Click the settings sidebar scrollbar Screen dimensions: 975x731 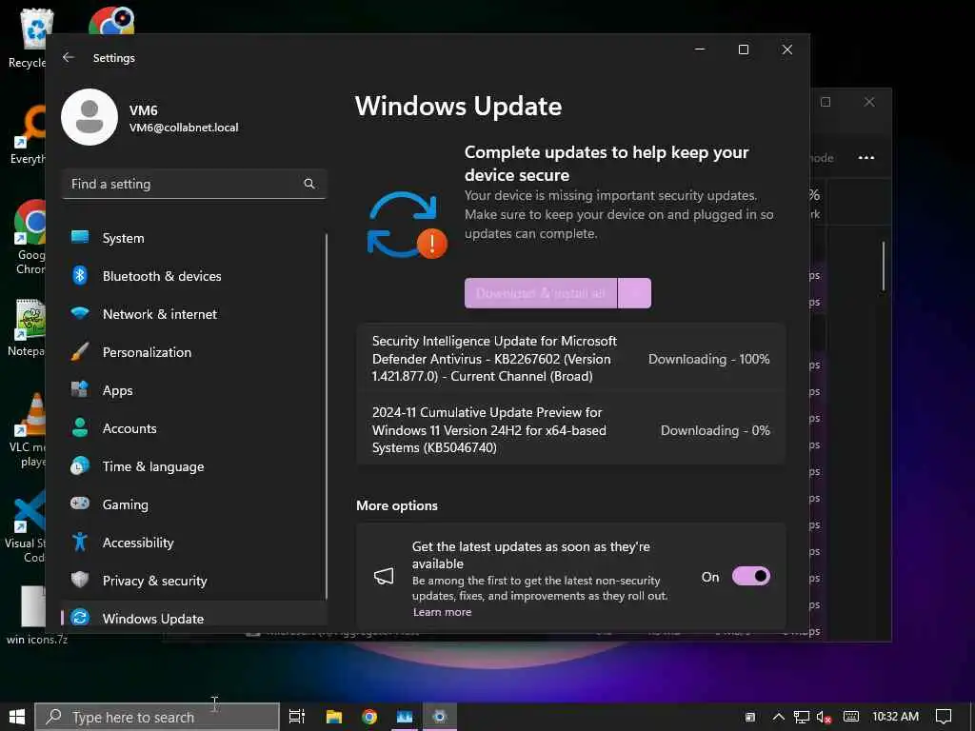pos(326,417)
